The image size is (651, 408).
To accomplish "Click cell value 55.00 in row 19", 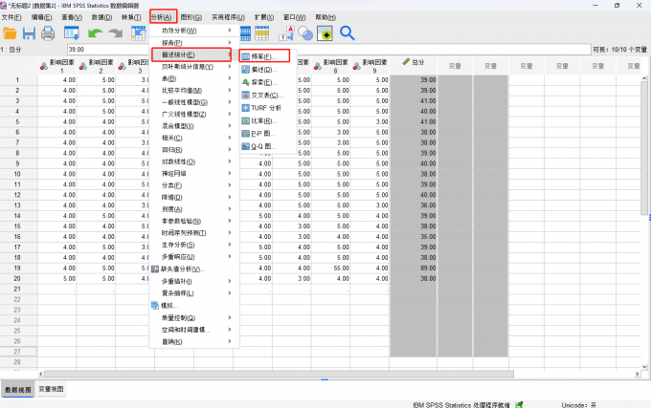I will click(331, 268).
